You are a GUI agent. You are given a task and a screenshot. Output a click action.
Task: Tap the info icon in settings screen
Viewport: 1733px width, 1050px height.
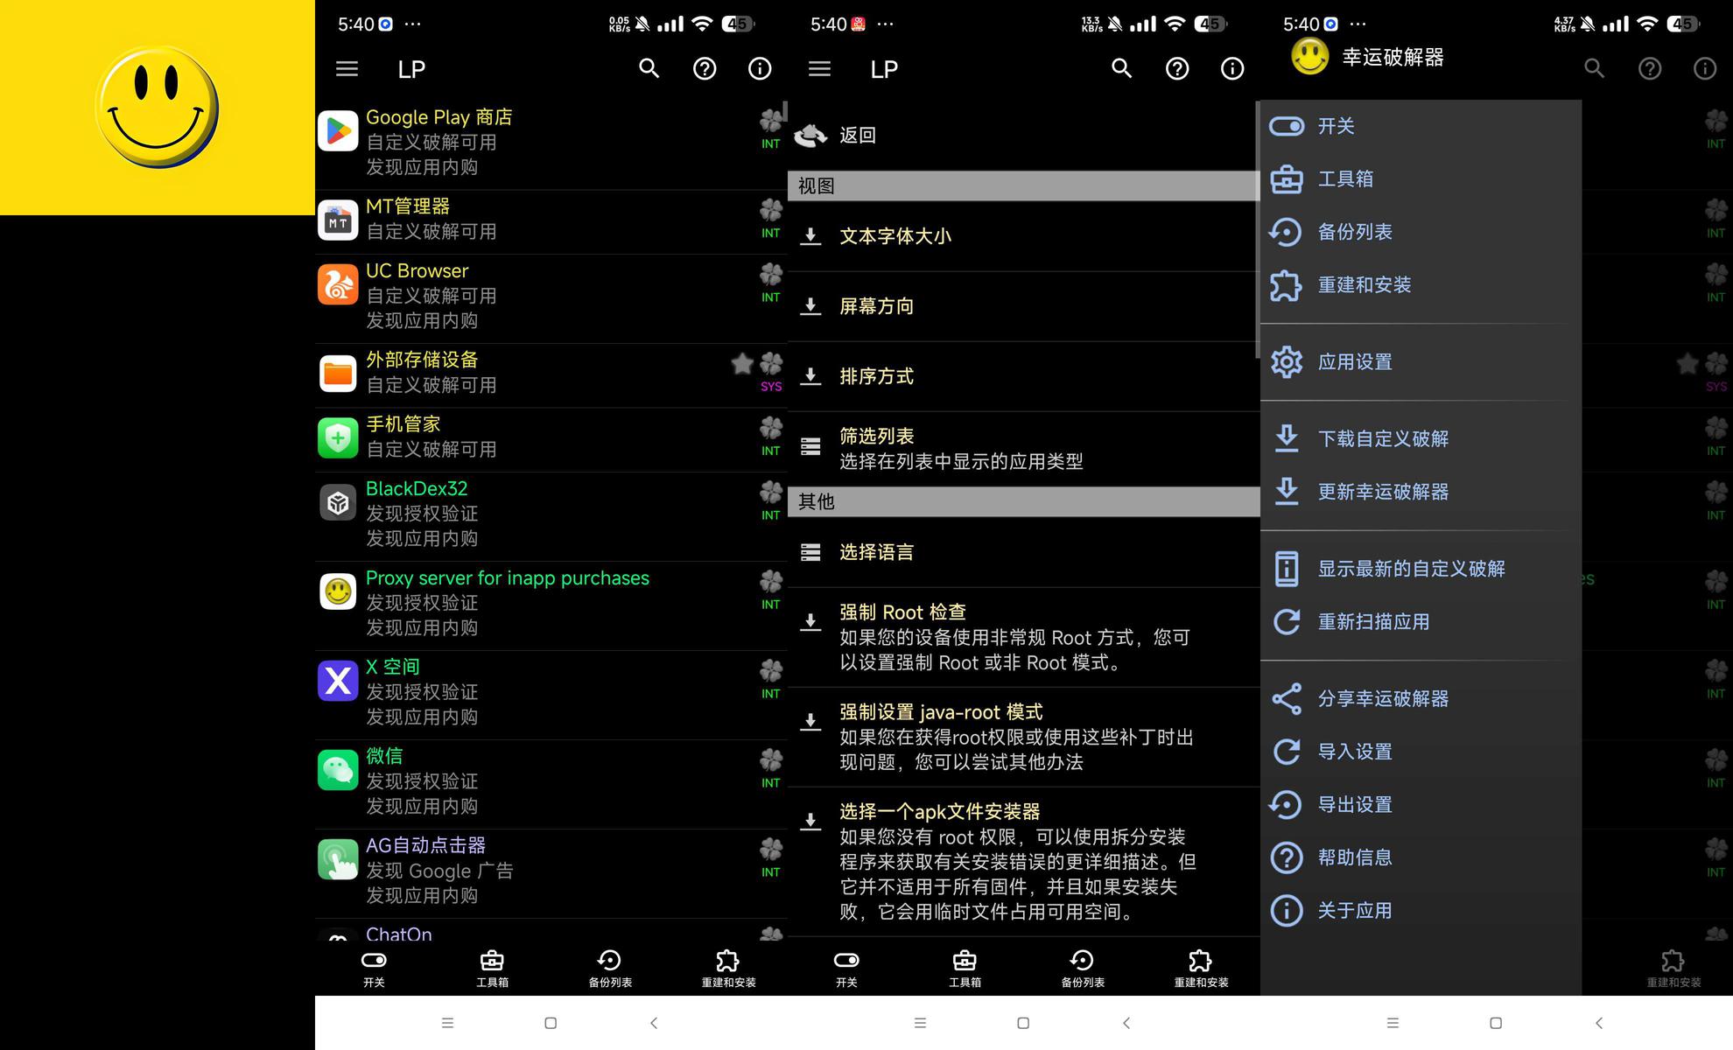tap(1232, 68)
